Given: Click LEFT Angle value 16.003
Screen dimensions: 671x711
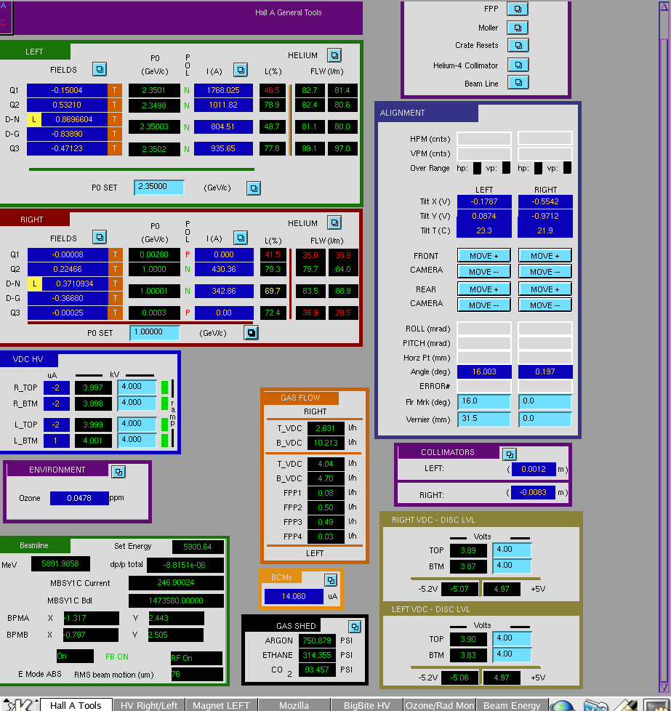Looking at the screenshot, I should 484,371.
